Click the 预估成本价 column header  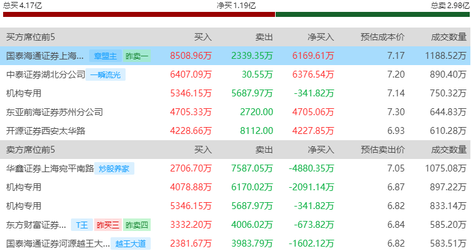(382, 37)
